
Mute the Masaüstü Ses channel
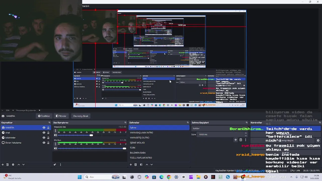pos(55,135)
